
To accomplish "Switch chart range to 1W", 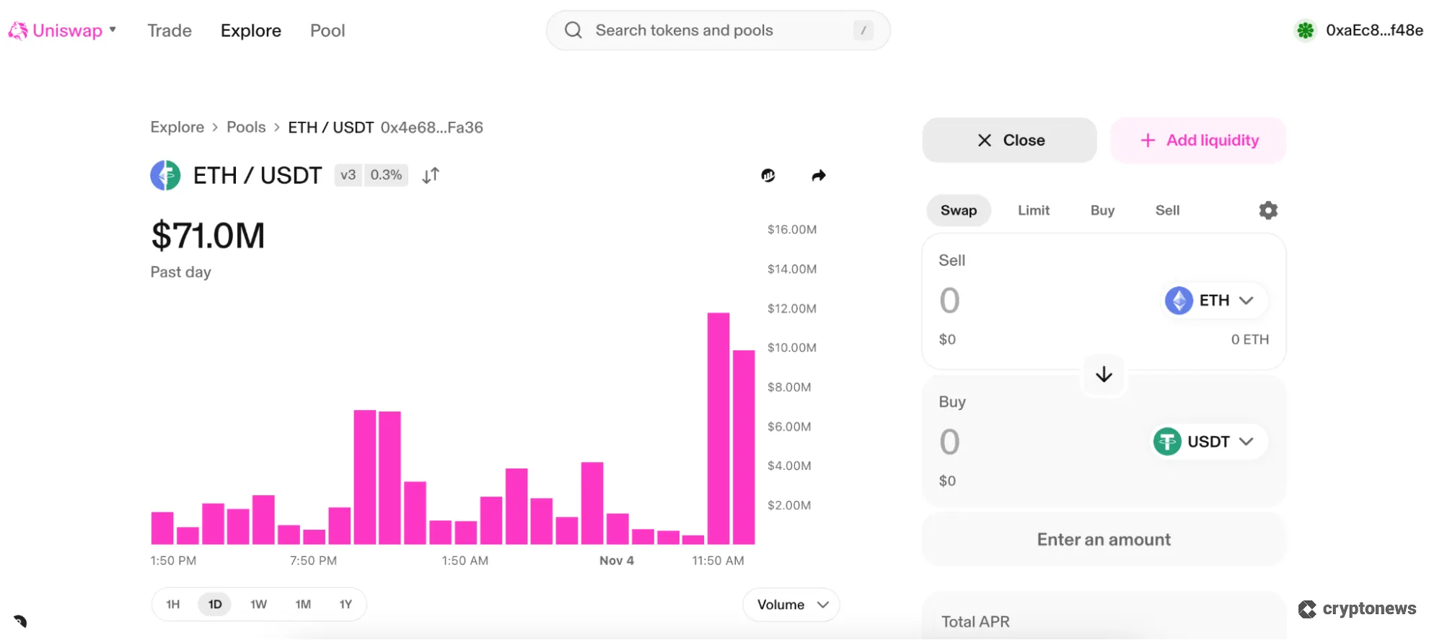I will click(x=258, y=604).
